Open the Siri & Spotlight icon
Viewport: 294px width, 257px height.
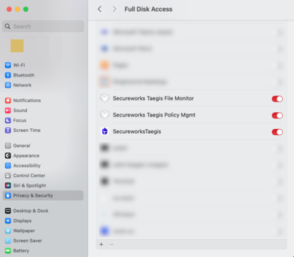click(8, 185)
